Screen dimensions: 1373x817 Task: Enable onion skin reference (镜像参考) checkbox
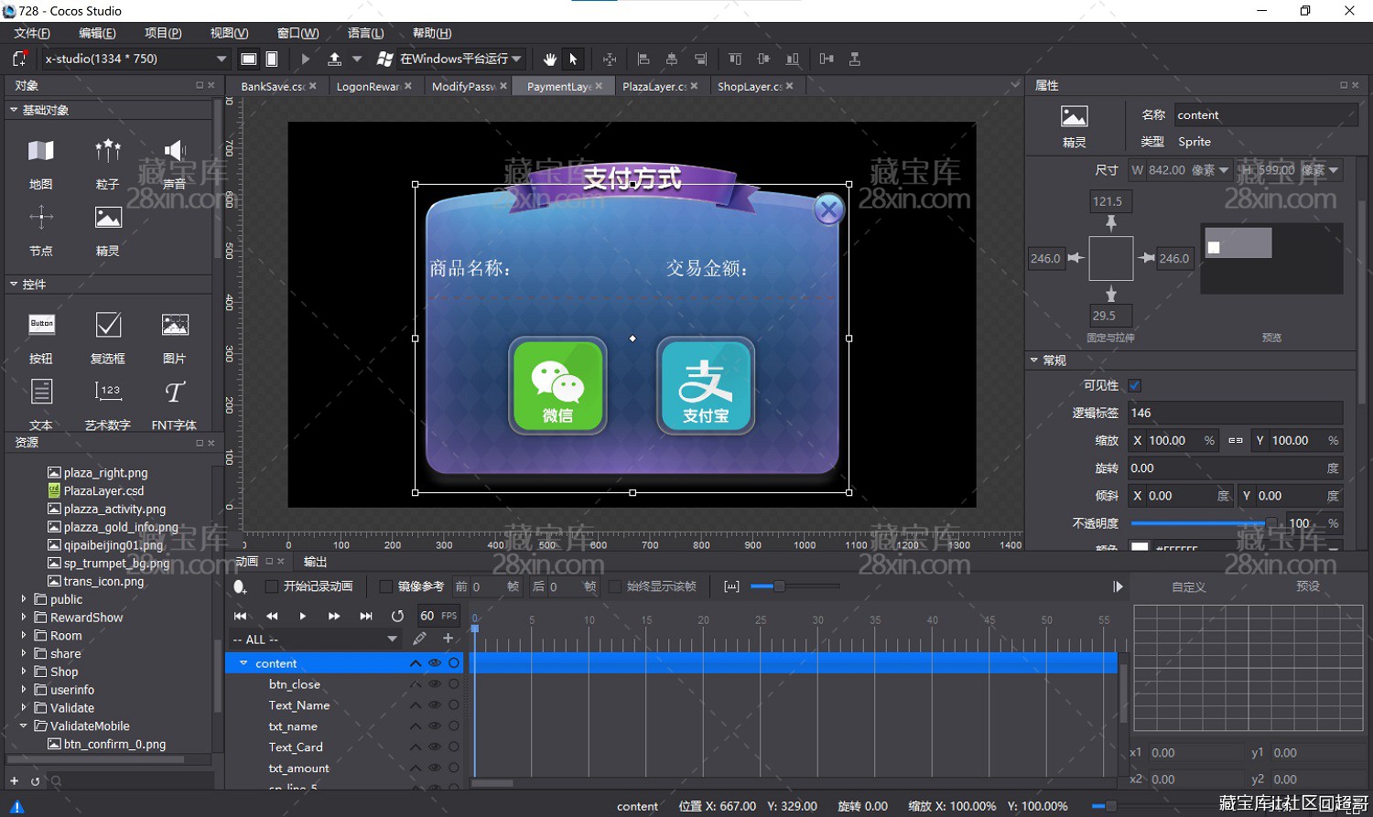coord(386,586)
